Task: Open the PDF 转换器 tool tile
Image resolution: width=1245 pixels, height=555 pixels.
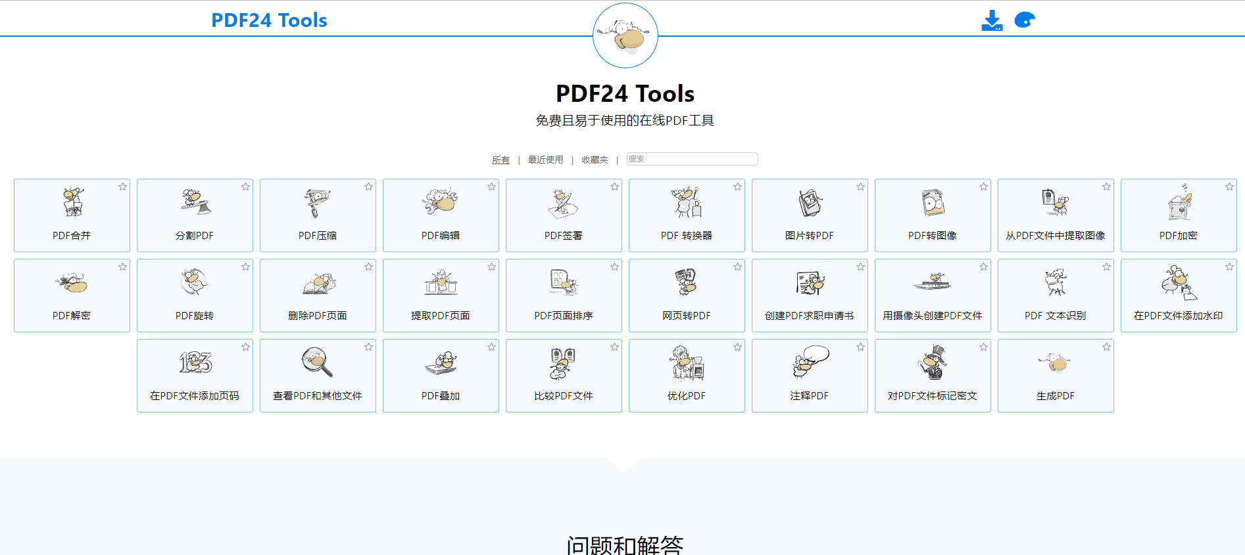Action: pyautogui.click(x=687, y=215)
